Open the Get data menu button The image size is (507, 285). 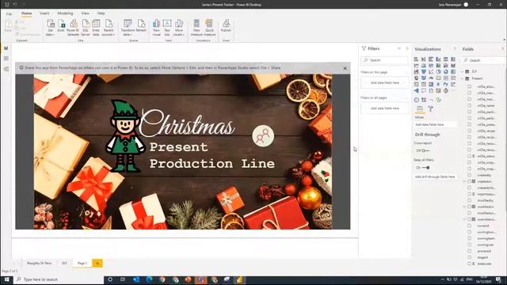tap(51, 28)
